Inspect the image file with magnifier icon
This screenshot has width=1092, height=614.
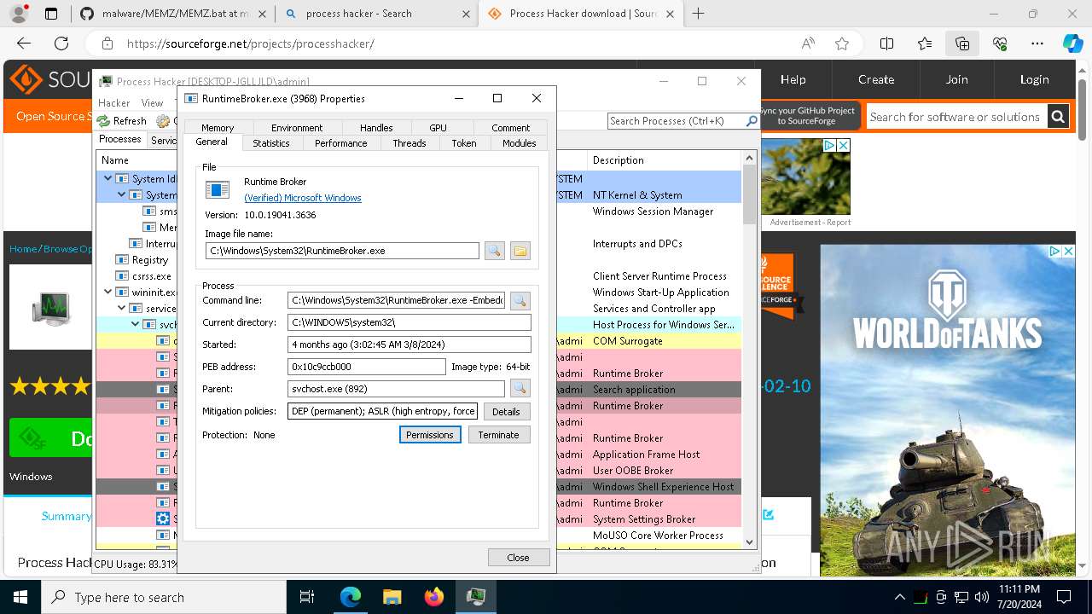tap(494, 251)
